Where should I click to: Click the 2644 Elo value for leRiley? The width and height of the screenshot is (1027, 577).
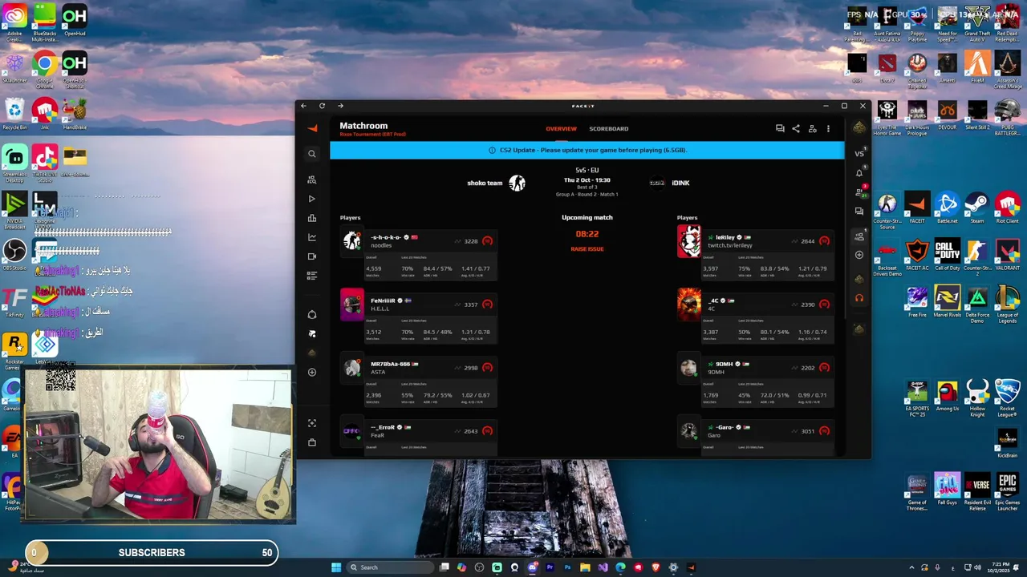tap(807, 241)
